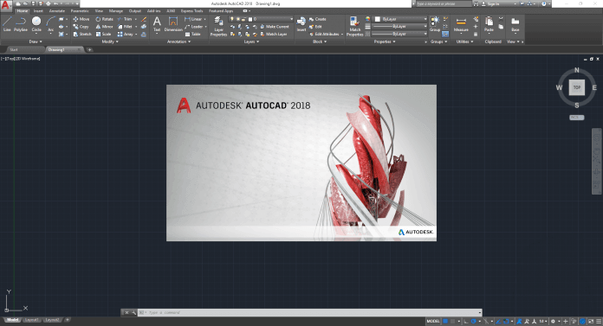Viewport: 603px width, 326px height.
Task: Click the Group tool
Action: [435, 24]
